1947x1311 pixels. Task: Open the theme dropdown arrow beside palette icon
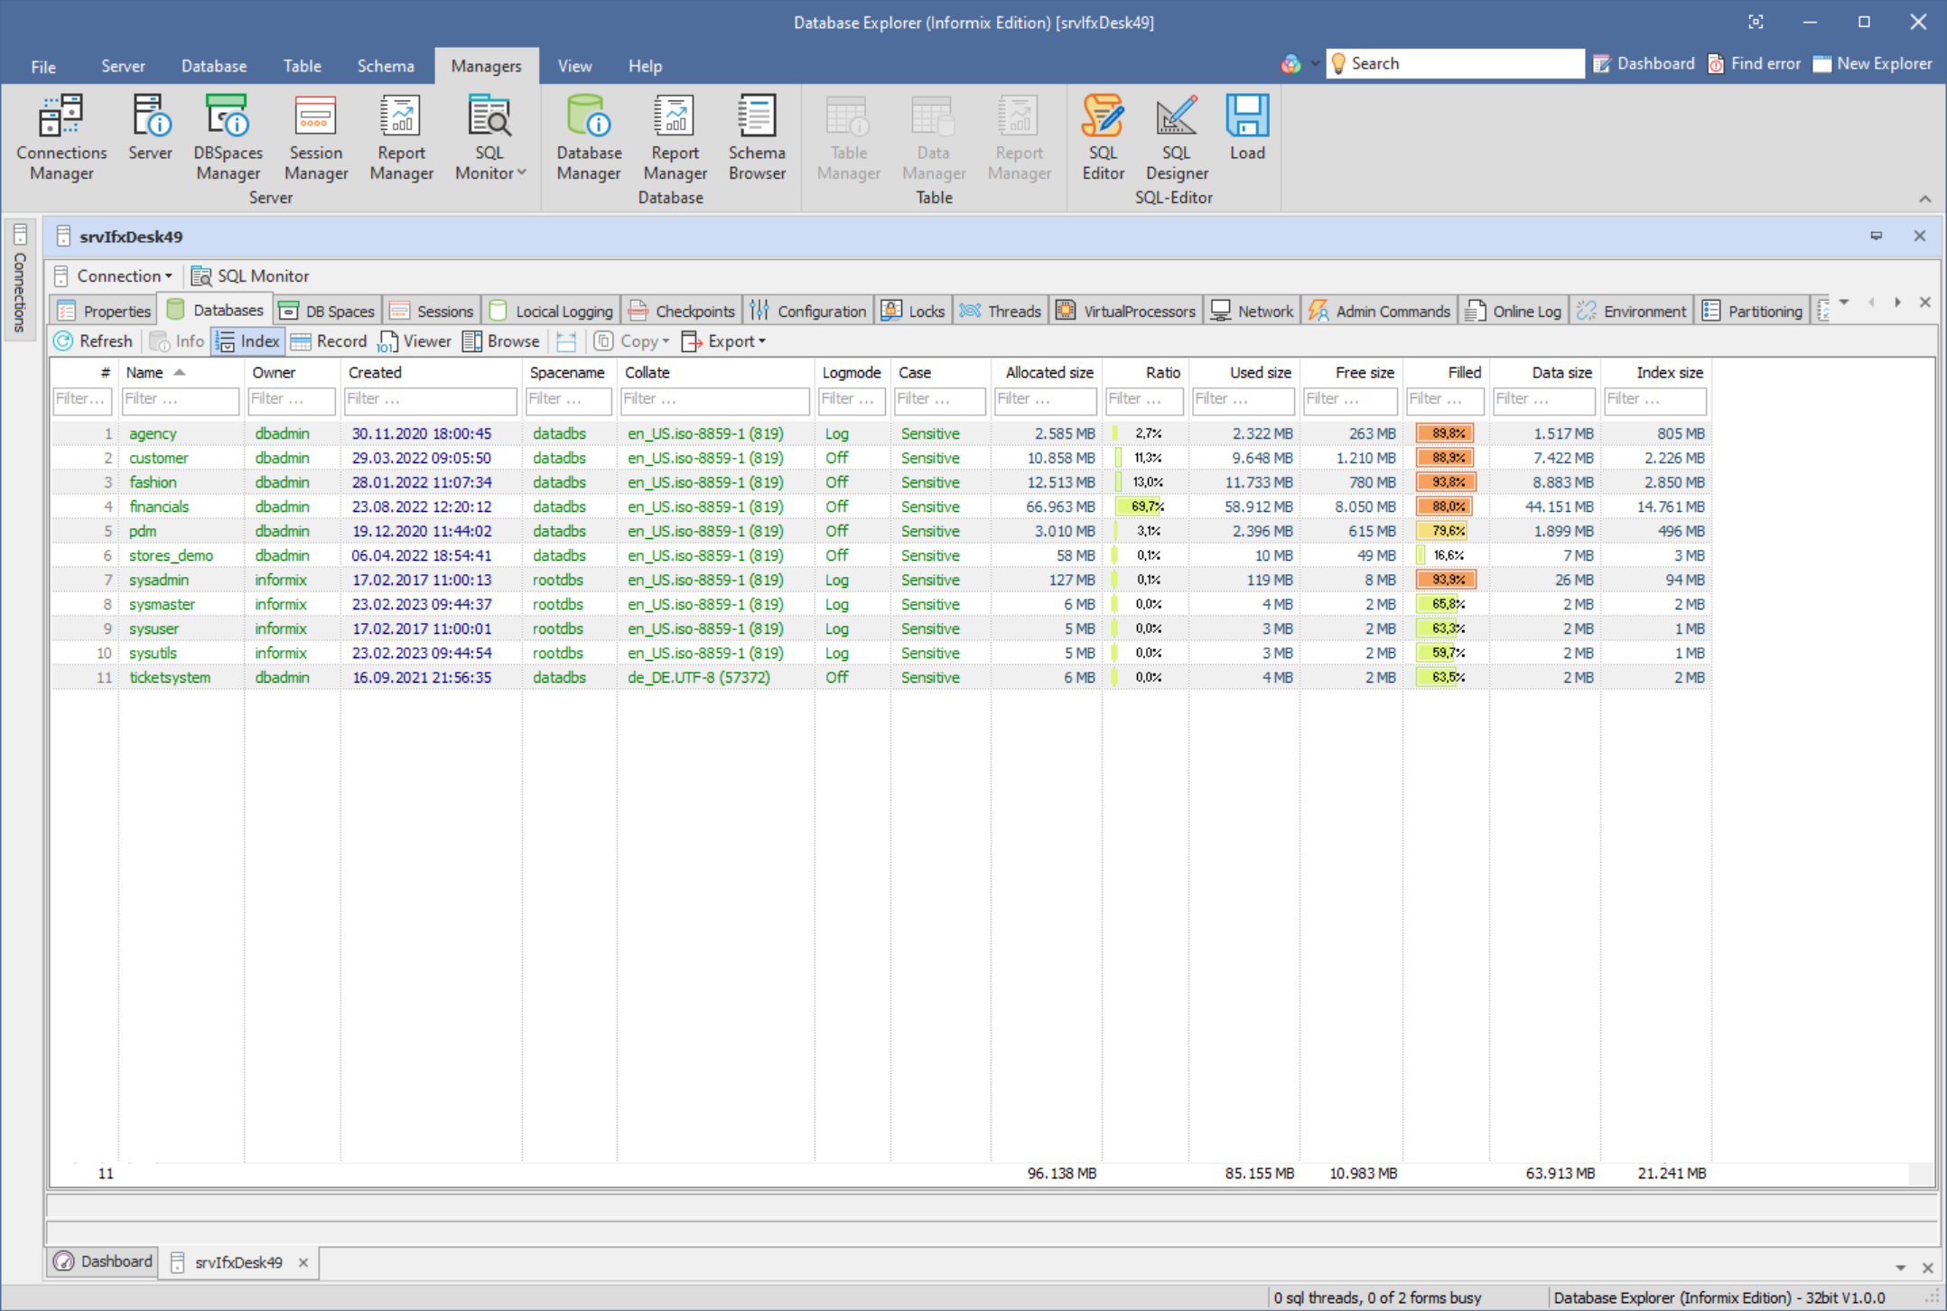click(1315, 63)
